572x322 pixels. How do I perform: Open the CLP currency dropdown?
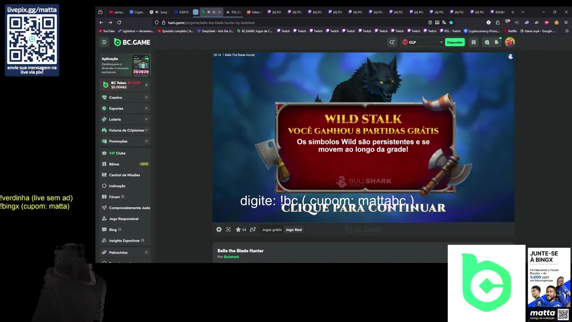click(x=422, y=42)
